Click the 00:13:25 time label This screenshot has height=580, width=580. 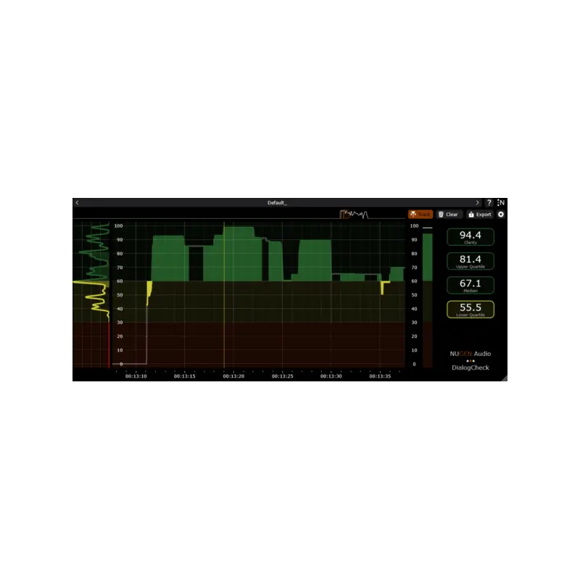(x=282, y=376)
